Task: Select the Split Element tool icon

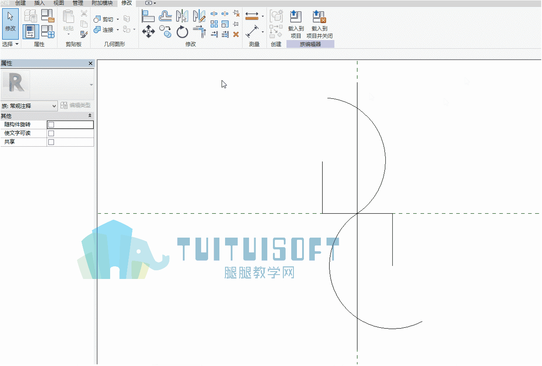Action: pyautogui.click(x=214, y=13)
